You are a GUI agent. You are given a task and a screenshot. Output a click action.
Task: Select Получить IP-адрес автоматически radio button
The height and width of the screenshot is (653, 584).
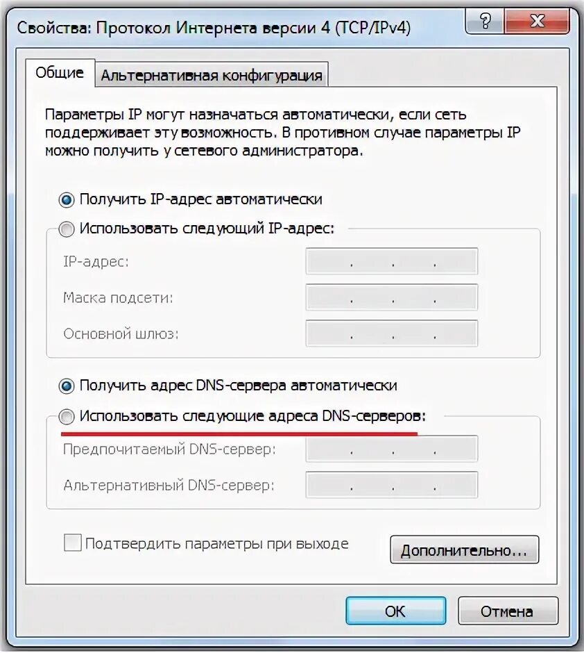tap(67, 200)
